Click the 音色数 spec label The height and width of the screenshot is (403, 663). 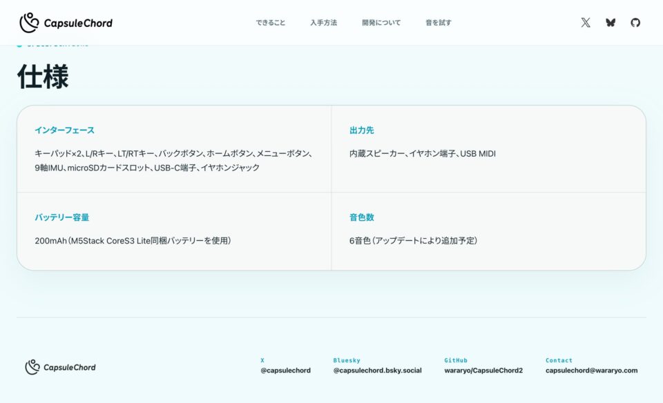pos(361,217)
